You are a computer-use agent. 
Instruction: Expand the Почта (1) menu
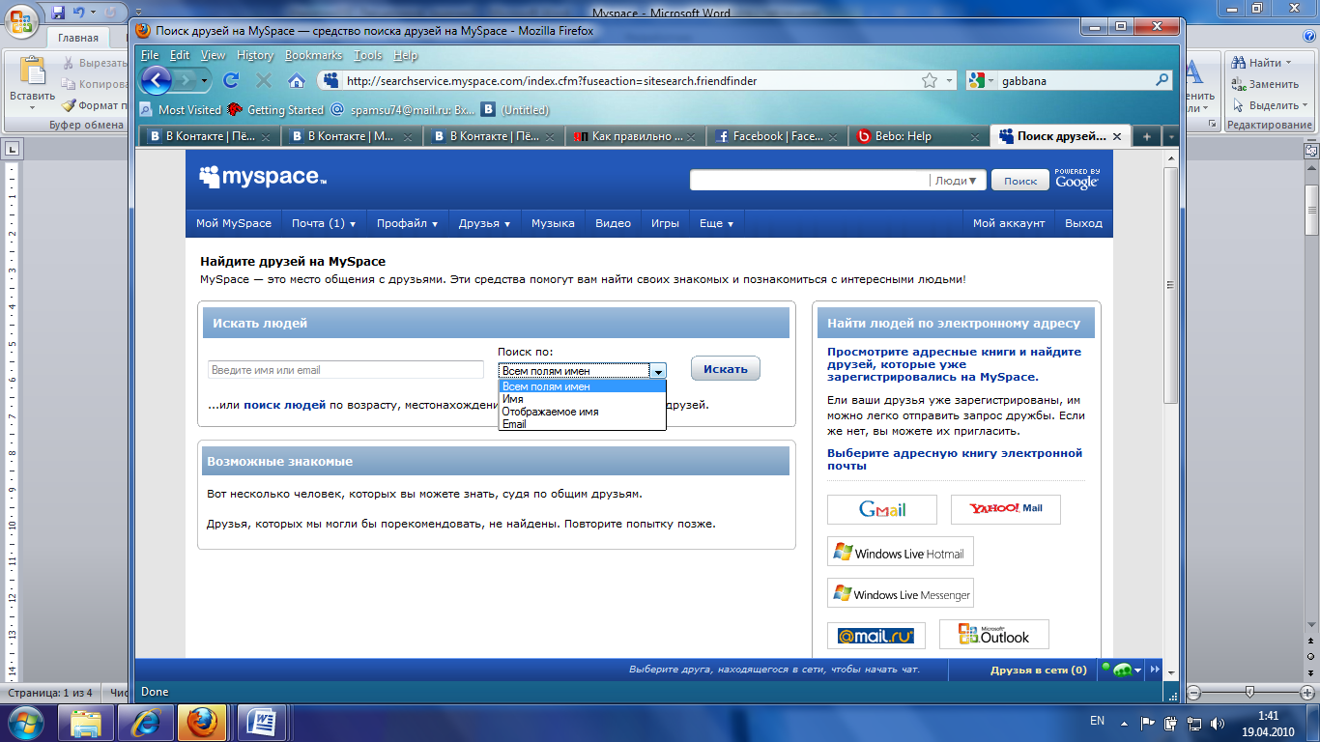(324, 223)
